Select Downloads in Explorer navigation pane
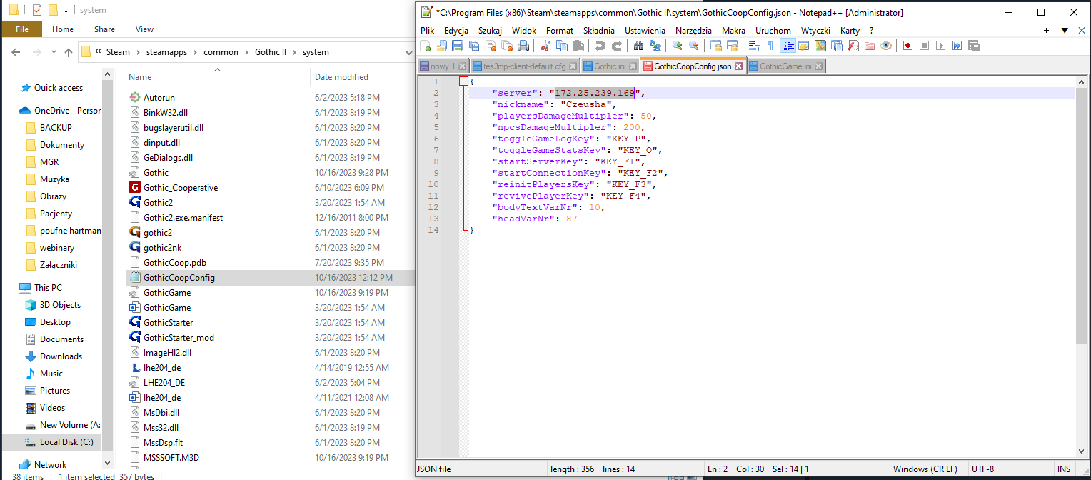1091x480 pixels. coord(61,356)
